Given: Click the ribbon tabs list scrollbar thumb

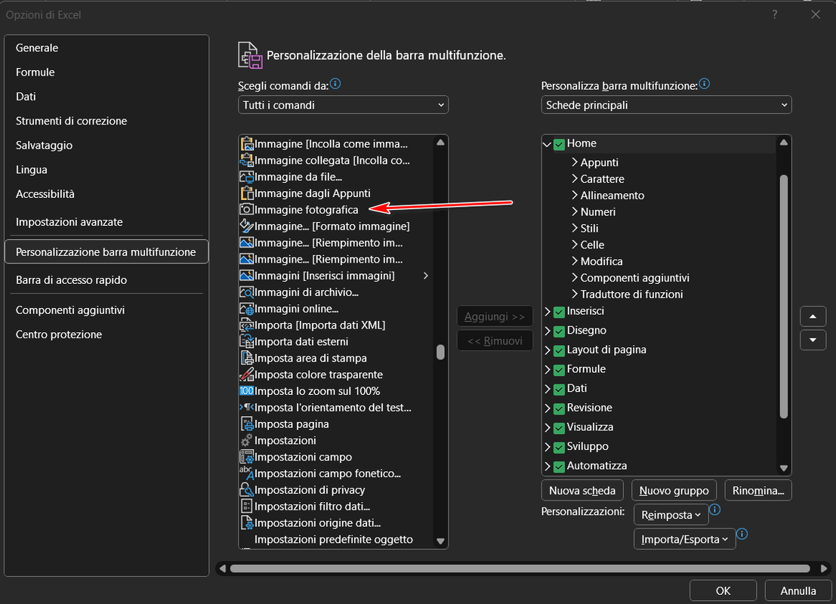Looking at the screenshot, I should pyautogui.click(x=783, y=297).
